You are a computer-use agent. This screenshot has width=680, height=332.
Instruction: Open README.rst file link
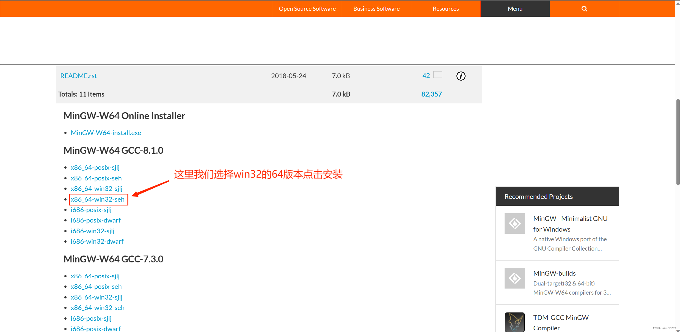click(x=79, y=76)
